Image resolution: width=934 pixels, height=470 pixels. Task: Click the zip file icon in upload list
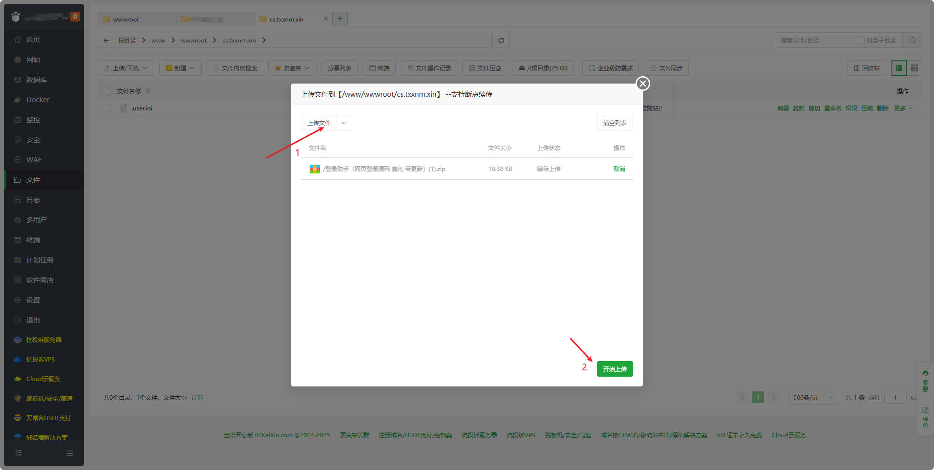click(x=315, y=169)
